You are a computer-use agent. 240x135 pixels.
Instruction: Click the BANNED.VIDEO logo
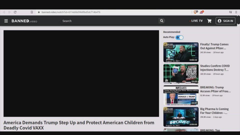24,21
